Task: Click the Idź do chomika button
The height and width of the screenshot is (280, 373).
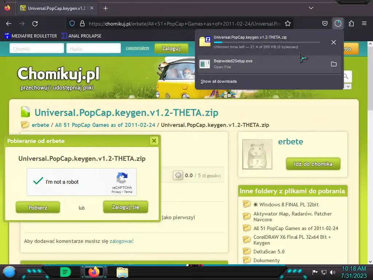Action: point(313,164)
